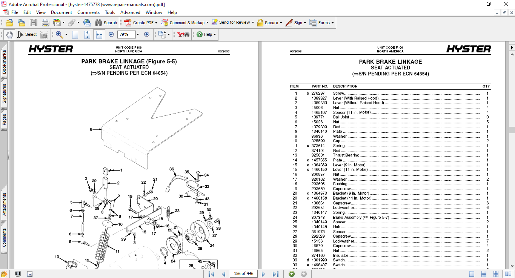Viewport: 515px width, 278px height.
Task: Select the Hand tool
Action: tap(10, 34)
